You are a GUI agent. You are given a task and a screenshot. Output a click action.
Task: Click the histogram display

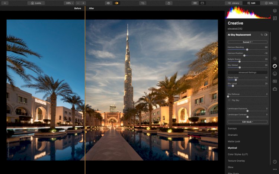click(x=248, y=12)
